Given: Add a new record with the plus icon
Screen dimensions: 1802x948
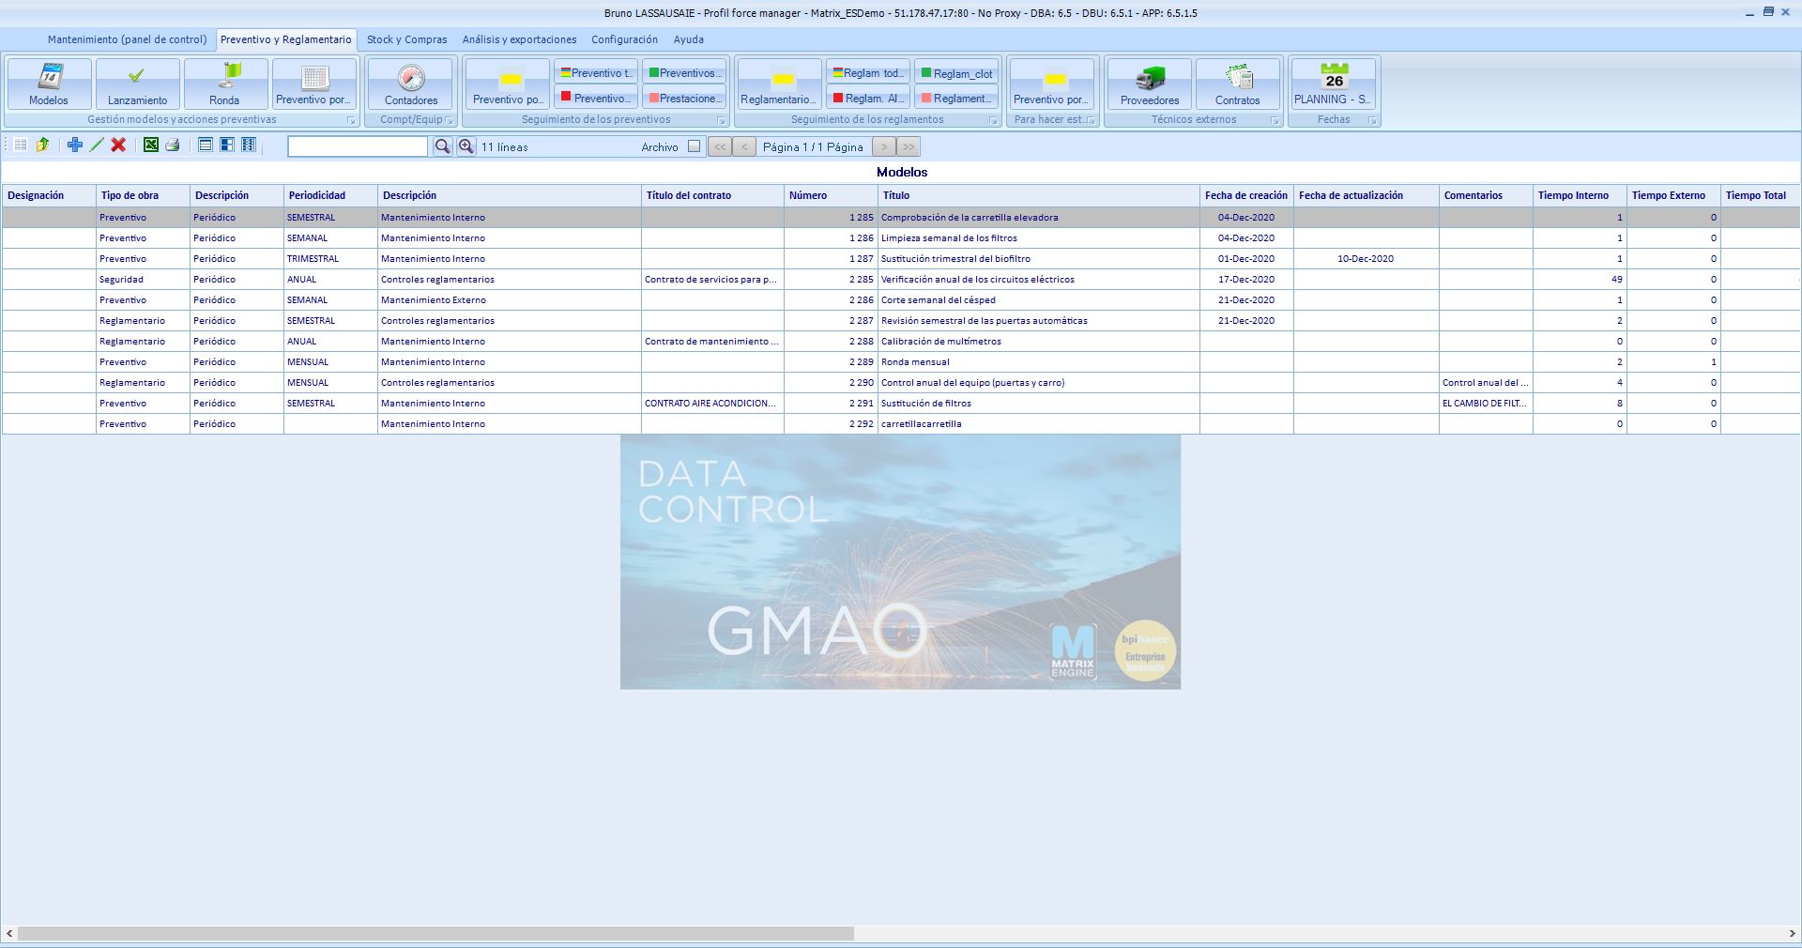Looking at the screenshot, I should click(x=74, y=145).
